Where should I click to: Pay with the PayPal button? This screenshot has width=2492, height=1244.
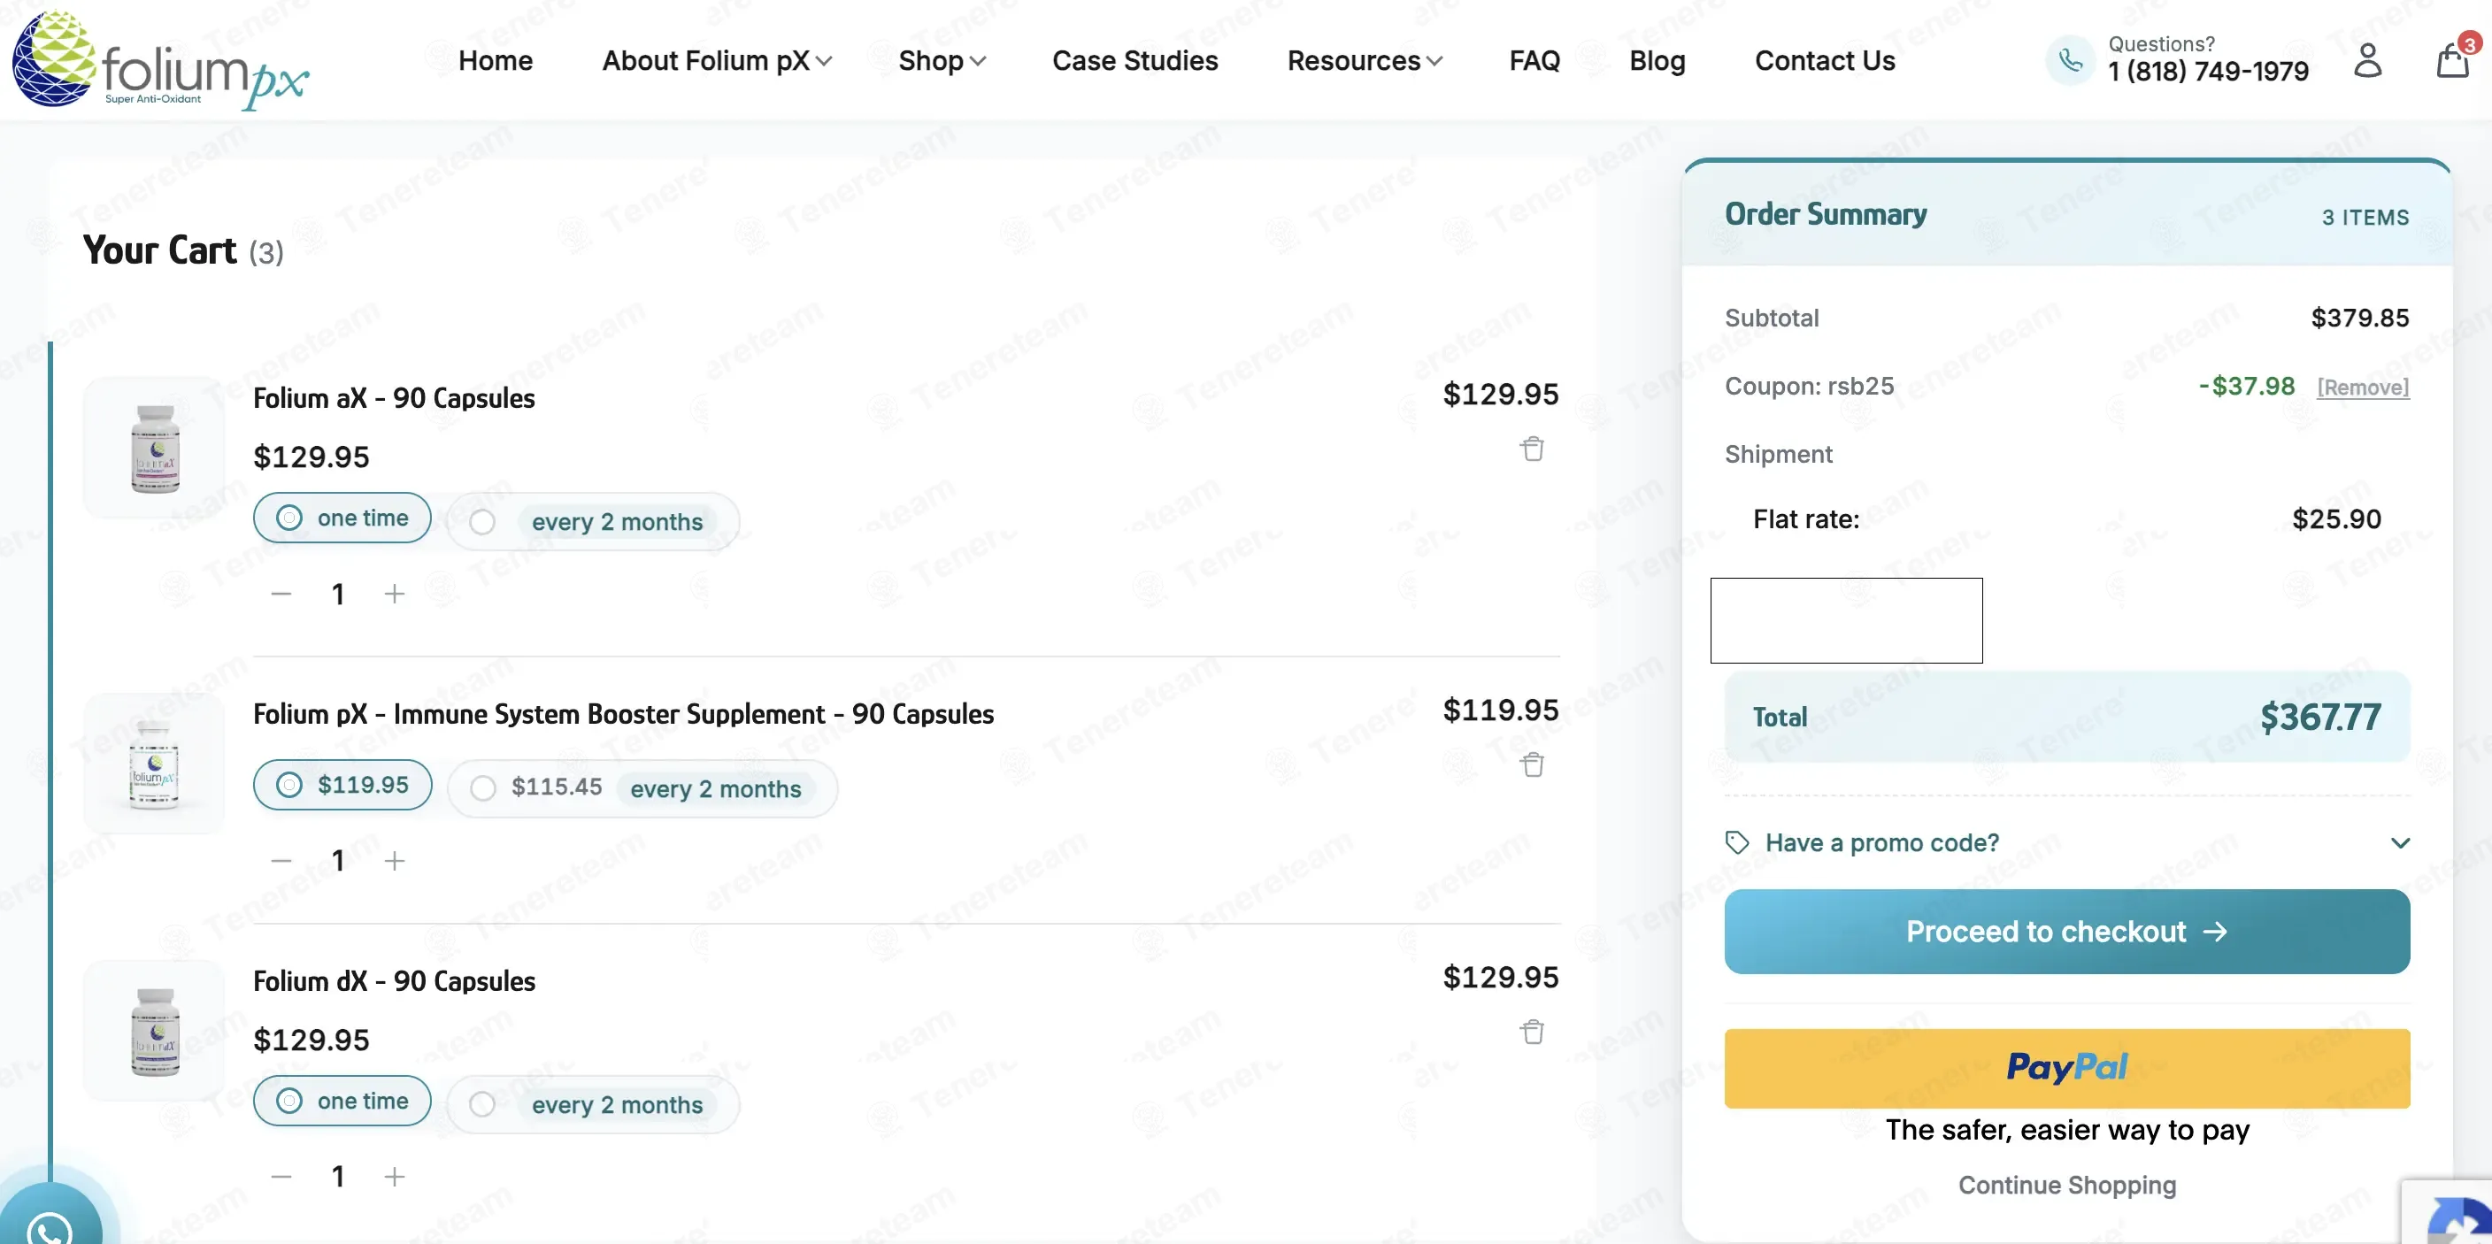pos(2066,1068)
